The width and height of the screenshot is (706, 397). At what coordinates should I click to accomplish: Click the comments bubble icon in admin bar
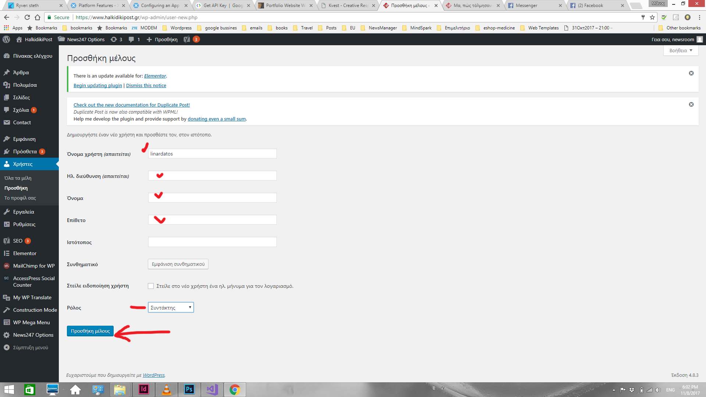tap(131, 39)
